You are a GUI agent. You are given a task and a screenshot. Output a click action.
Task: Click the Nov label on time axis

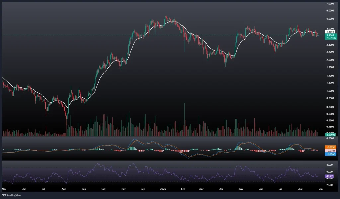pos(123,189)
